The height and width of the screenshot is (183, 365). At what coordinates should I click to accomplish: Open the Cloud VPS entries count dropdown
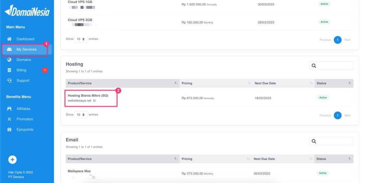point(81,39)
